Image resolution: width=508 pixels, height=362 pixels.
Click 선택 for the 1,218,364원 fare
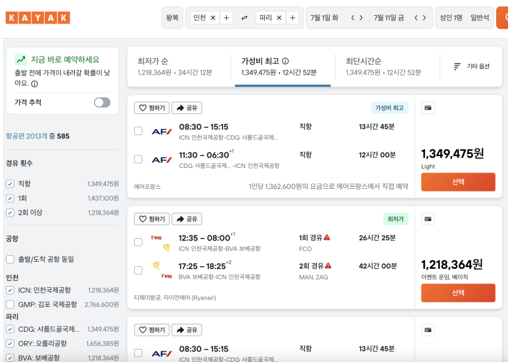[458, 293]
